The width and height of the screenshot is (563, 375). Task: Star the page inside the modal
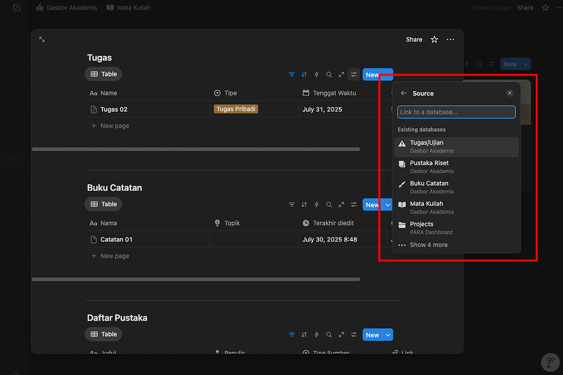[434, 40]
